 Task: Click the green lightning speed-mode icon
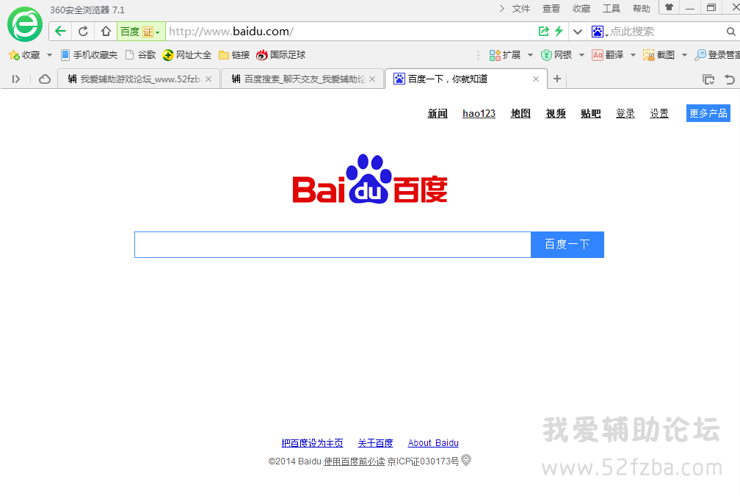559,31
